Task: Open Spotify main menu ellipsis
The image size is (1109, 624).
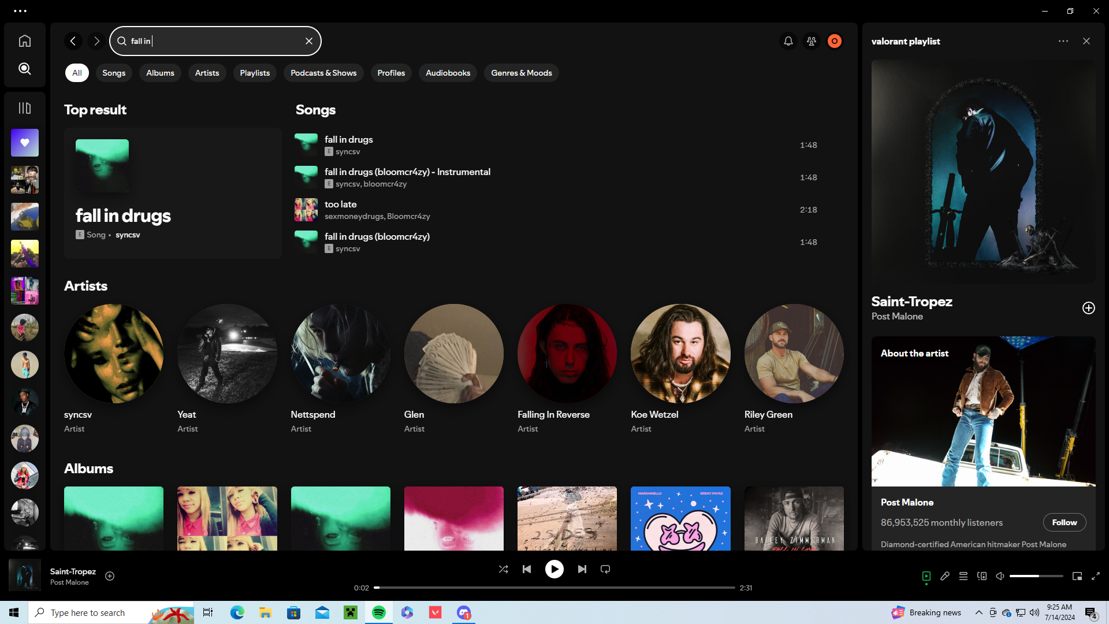Action: [x=20, y=11]
